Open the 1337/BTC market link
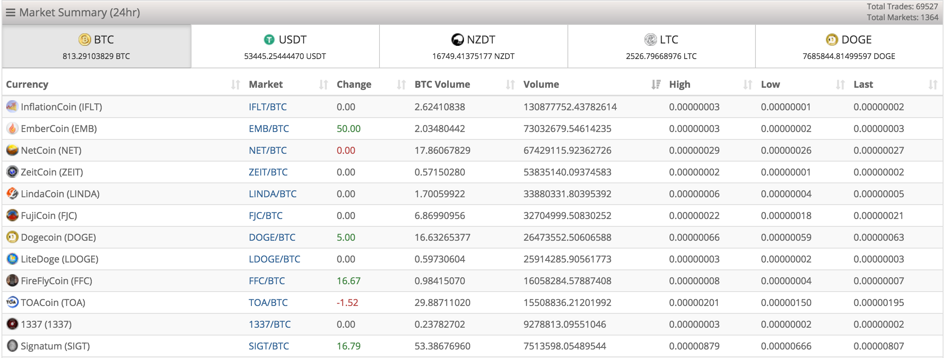Viewport: 945px width, 358px height. tap(270, 324)
